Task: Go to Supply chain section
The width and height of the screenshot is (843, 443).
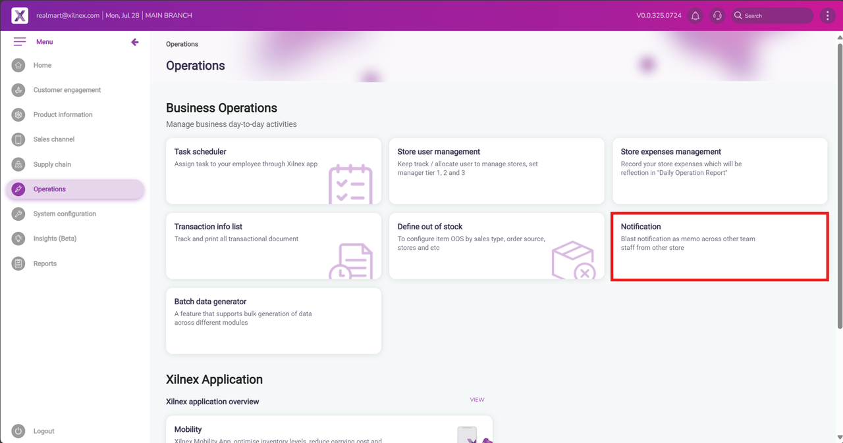Action: click(52, 164)
